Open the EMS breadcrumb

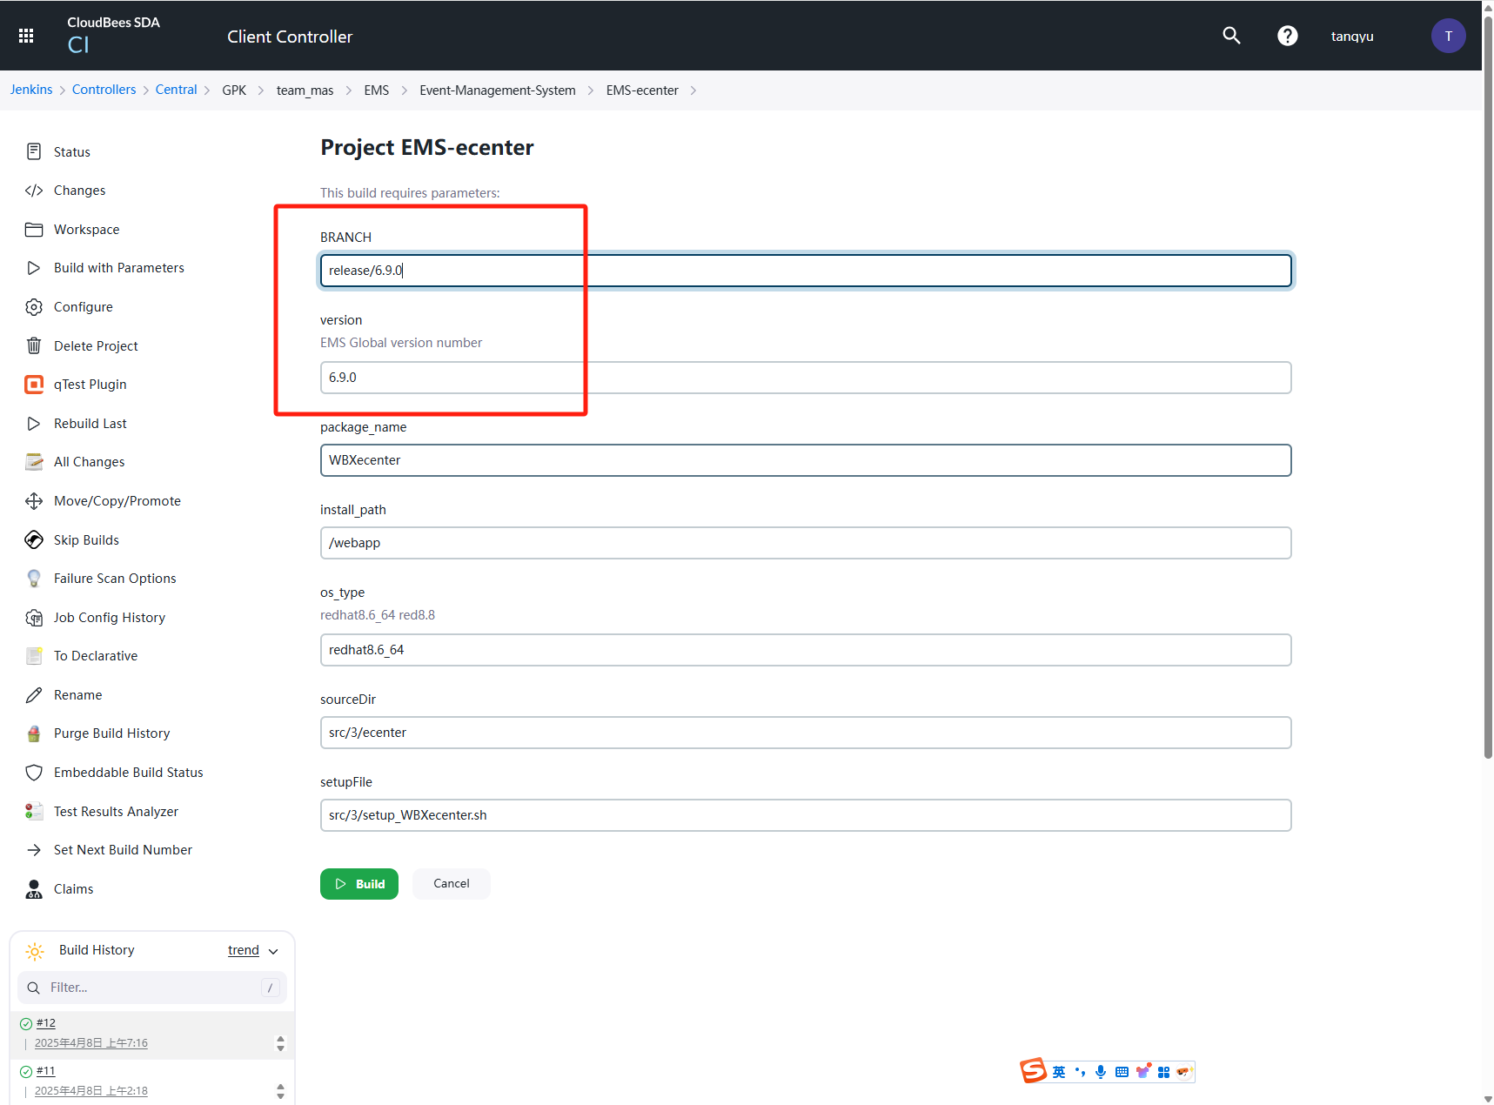click(377, 90)
